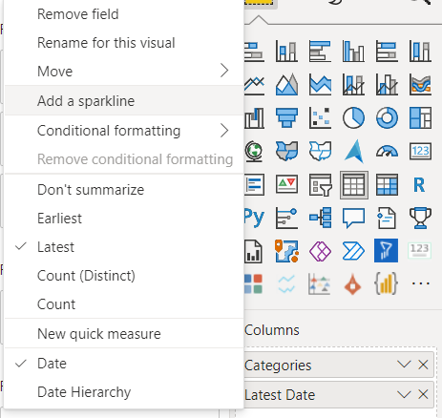Select the smart narrative visual
Screen dimensions: 442x418
pos(387,219)
